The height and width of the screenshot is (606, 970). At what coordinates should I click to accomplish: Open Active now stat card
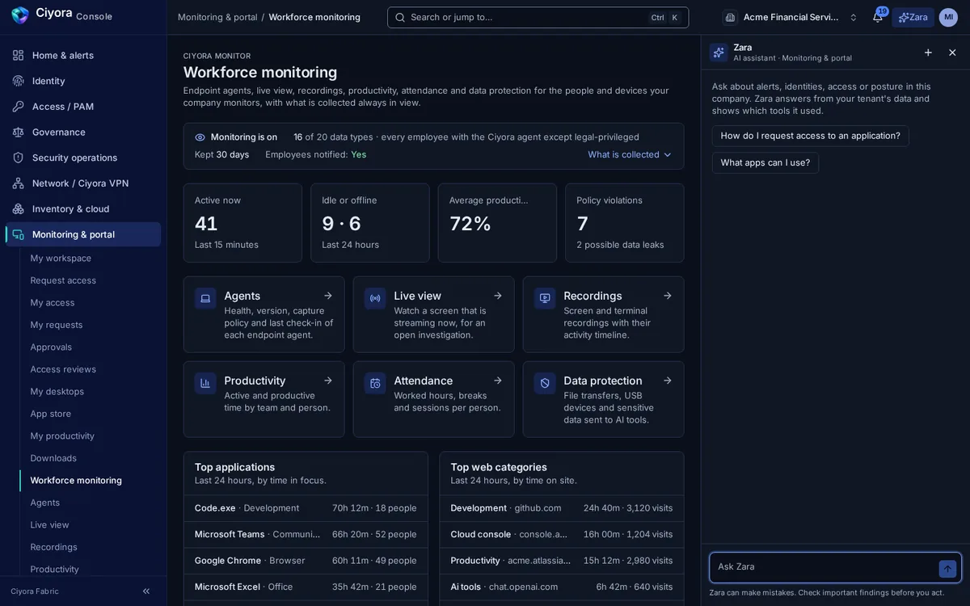tap(242, 223)
